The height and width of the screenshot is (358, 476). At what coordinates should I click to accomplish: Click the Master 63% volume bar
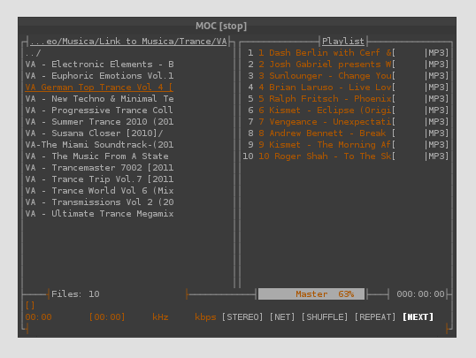[x=311, y=294]
